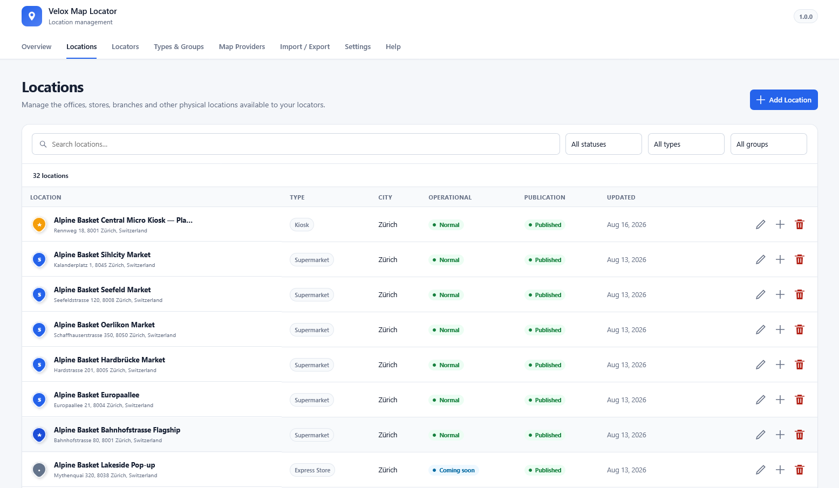Select the Locations tab
839x488 pixels.
click(81, 47)
